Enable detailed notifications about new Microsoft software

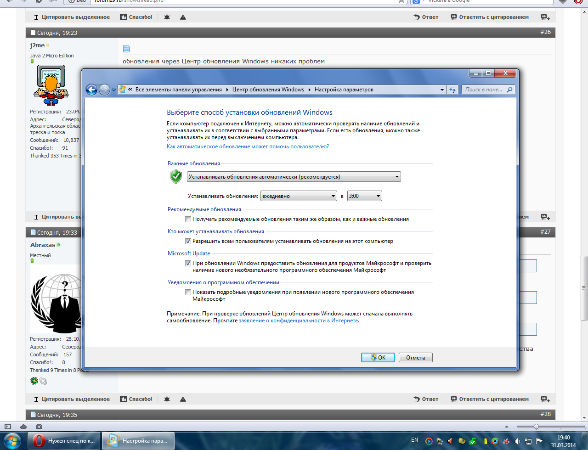click(x=188, y=292)
